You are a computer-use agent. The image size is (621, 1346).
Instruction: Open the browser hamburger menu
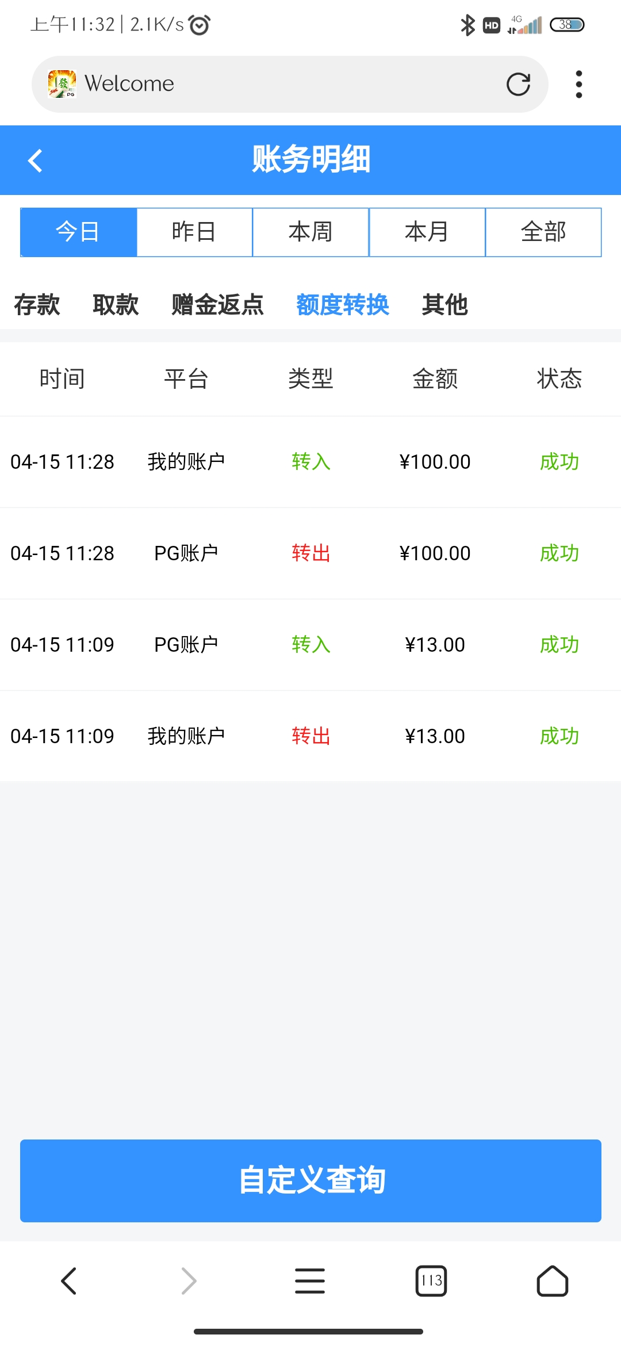[x=310, y=1281]
